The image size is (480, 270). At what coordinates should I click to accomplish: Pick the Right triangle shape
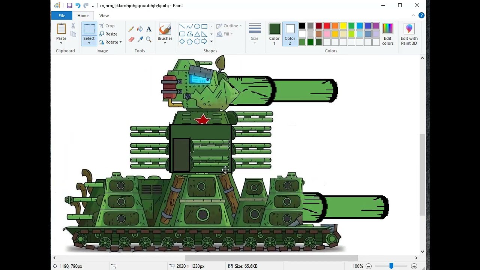click(204, 34)
